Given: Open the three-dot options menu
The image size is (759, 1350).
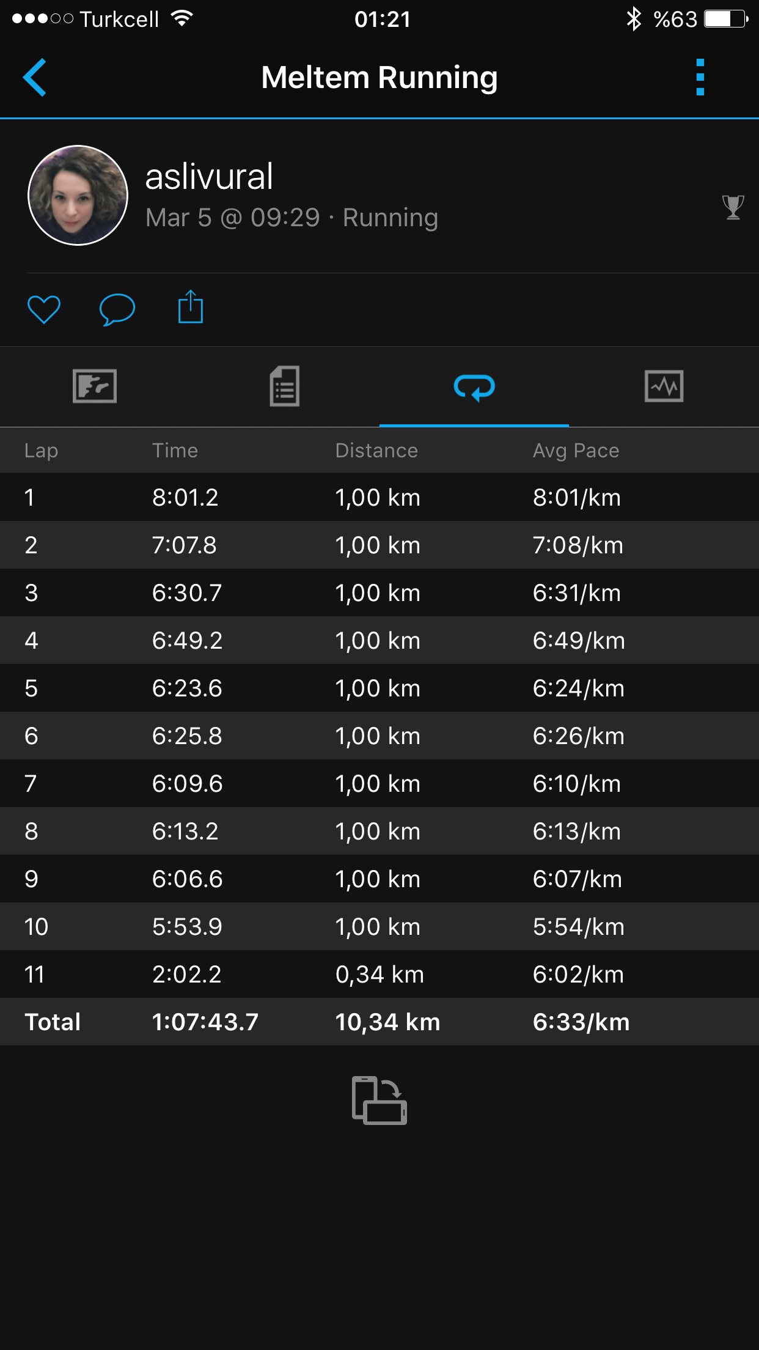Looking at the screenshot, I should (x=700, y=78).
